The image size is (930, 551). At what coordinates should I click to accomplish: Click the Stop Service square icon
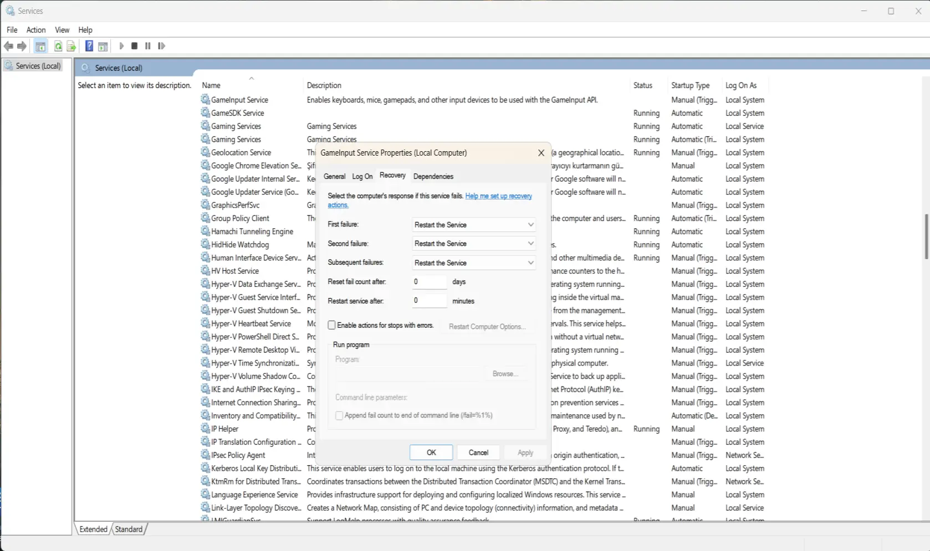134,46
